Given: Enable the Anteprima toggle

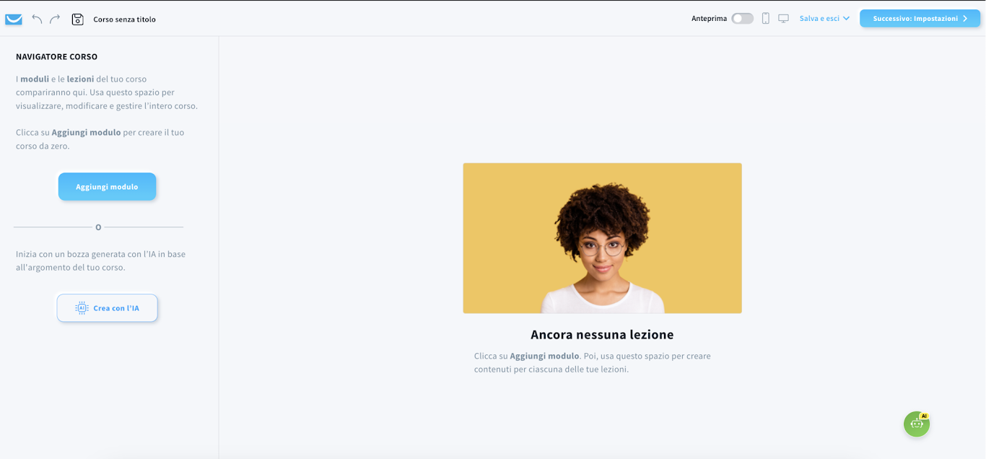Looking at the screenshot, I should (742, 18).
